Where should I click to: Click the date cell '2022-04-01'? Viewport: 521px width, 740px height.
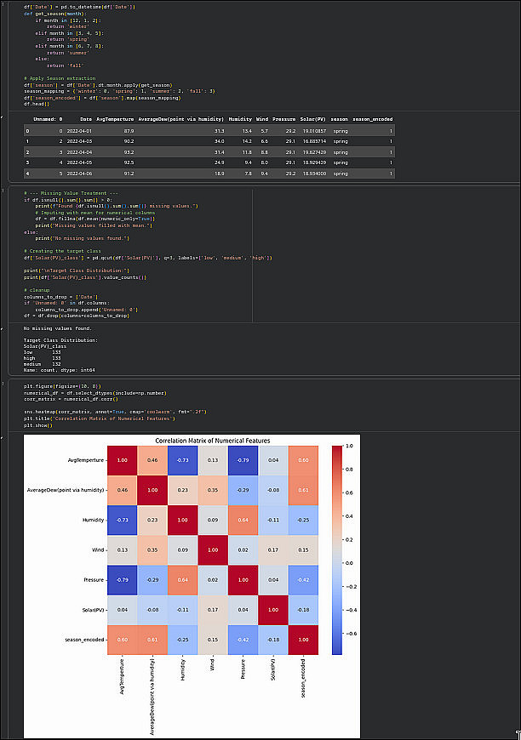pos(79,131)
